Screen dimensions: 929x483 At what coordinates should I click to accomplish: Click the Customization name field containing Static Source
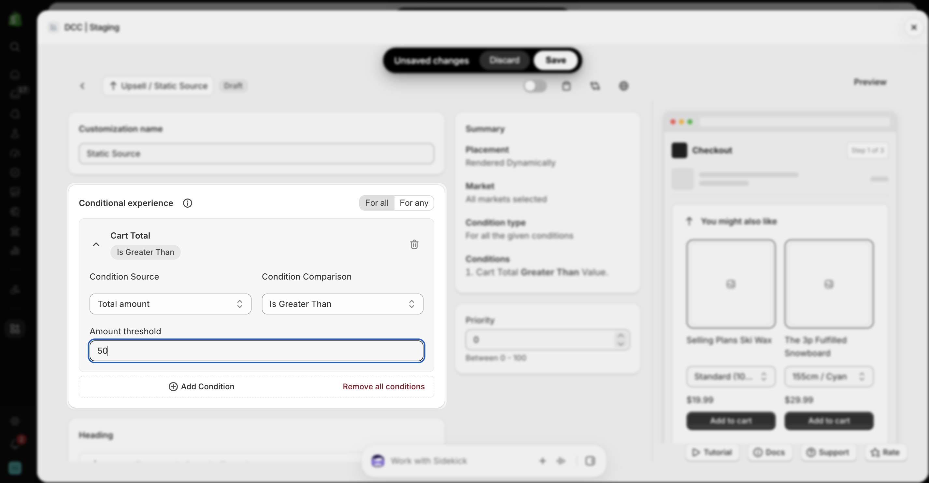tap(256, 154)
